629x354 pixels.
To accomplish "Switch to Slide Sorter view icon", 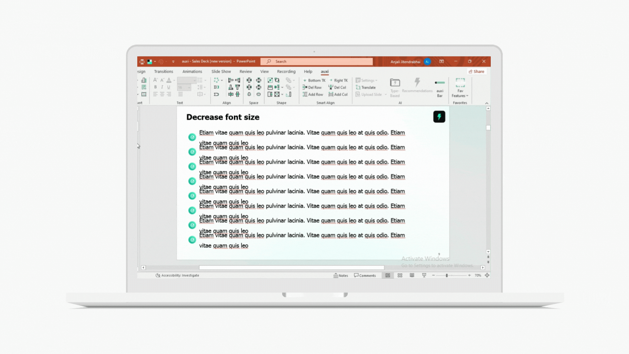I will pos(400,275).
